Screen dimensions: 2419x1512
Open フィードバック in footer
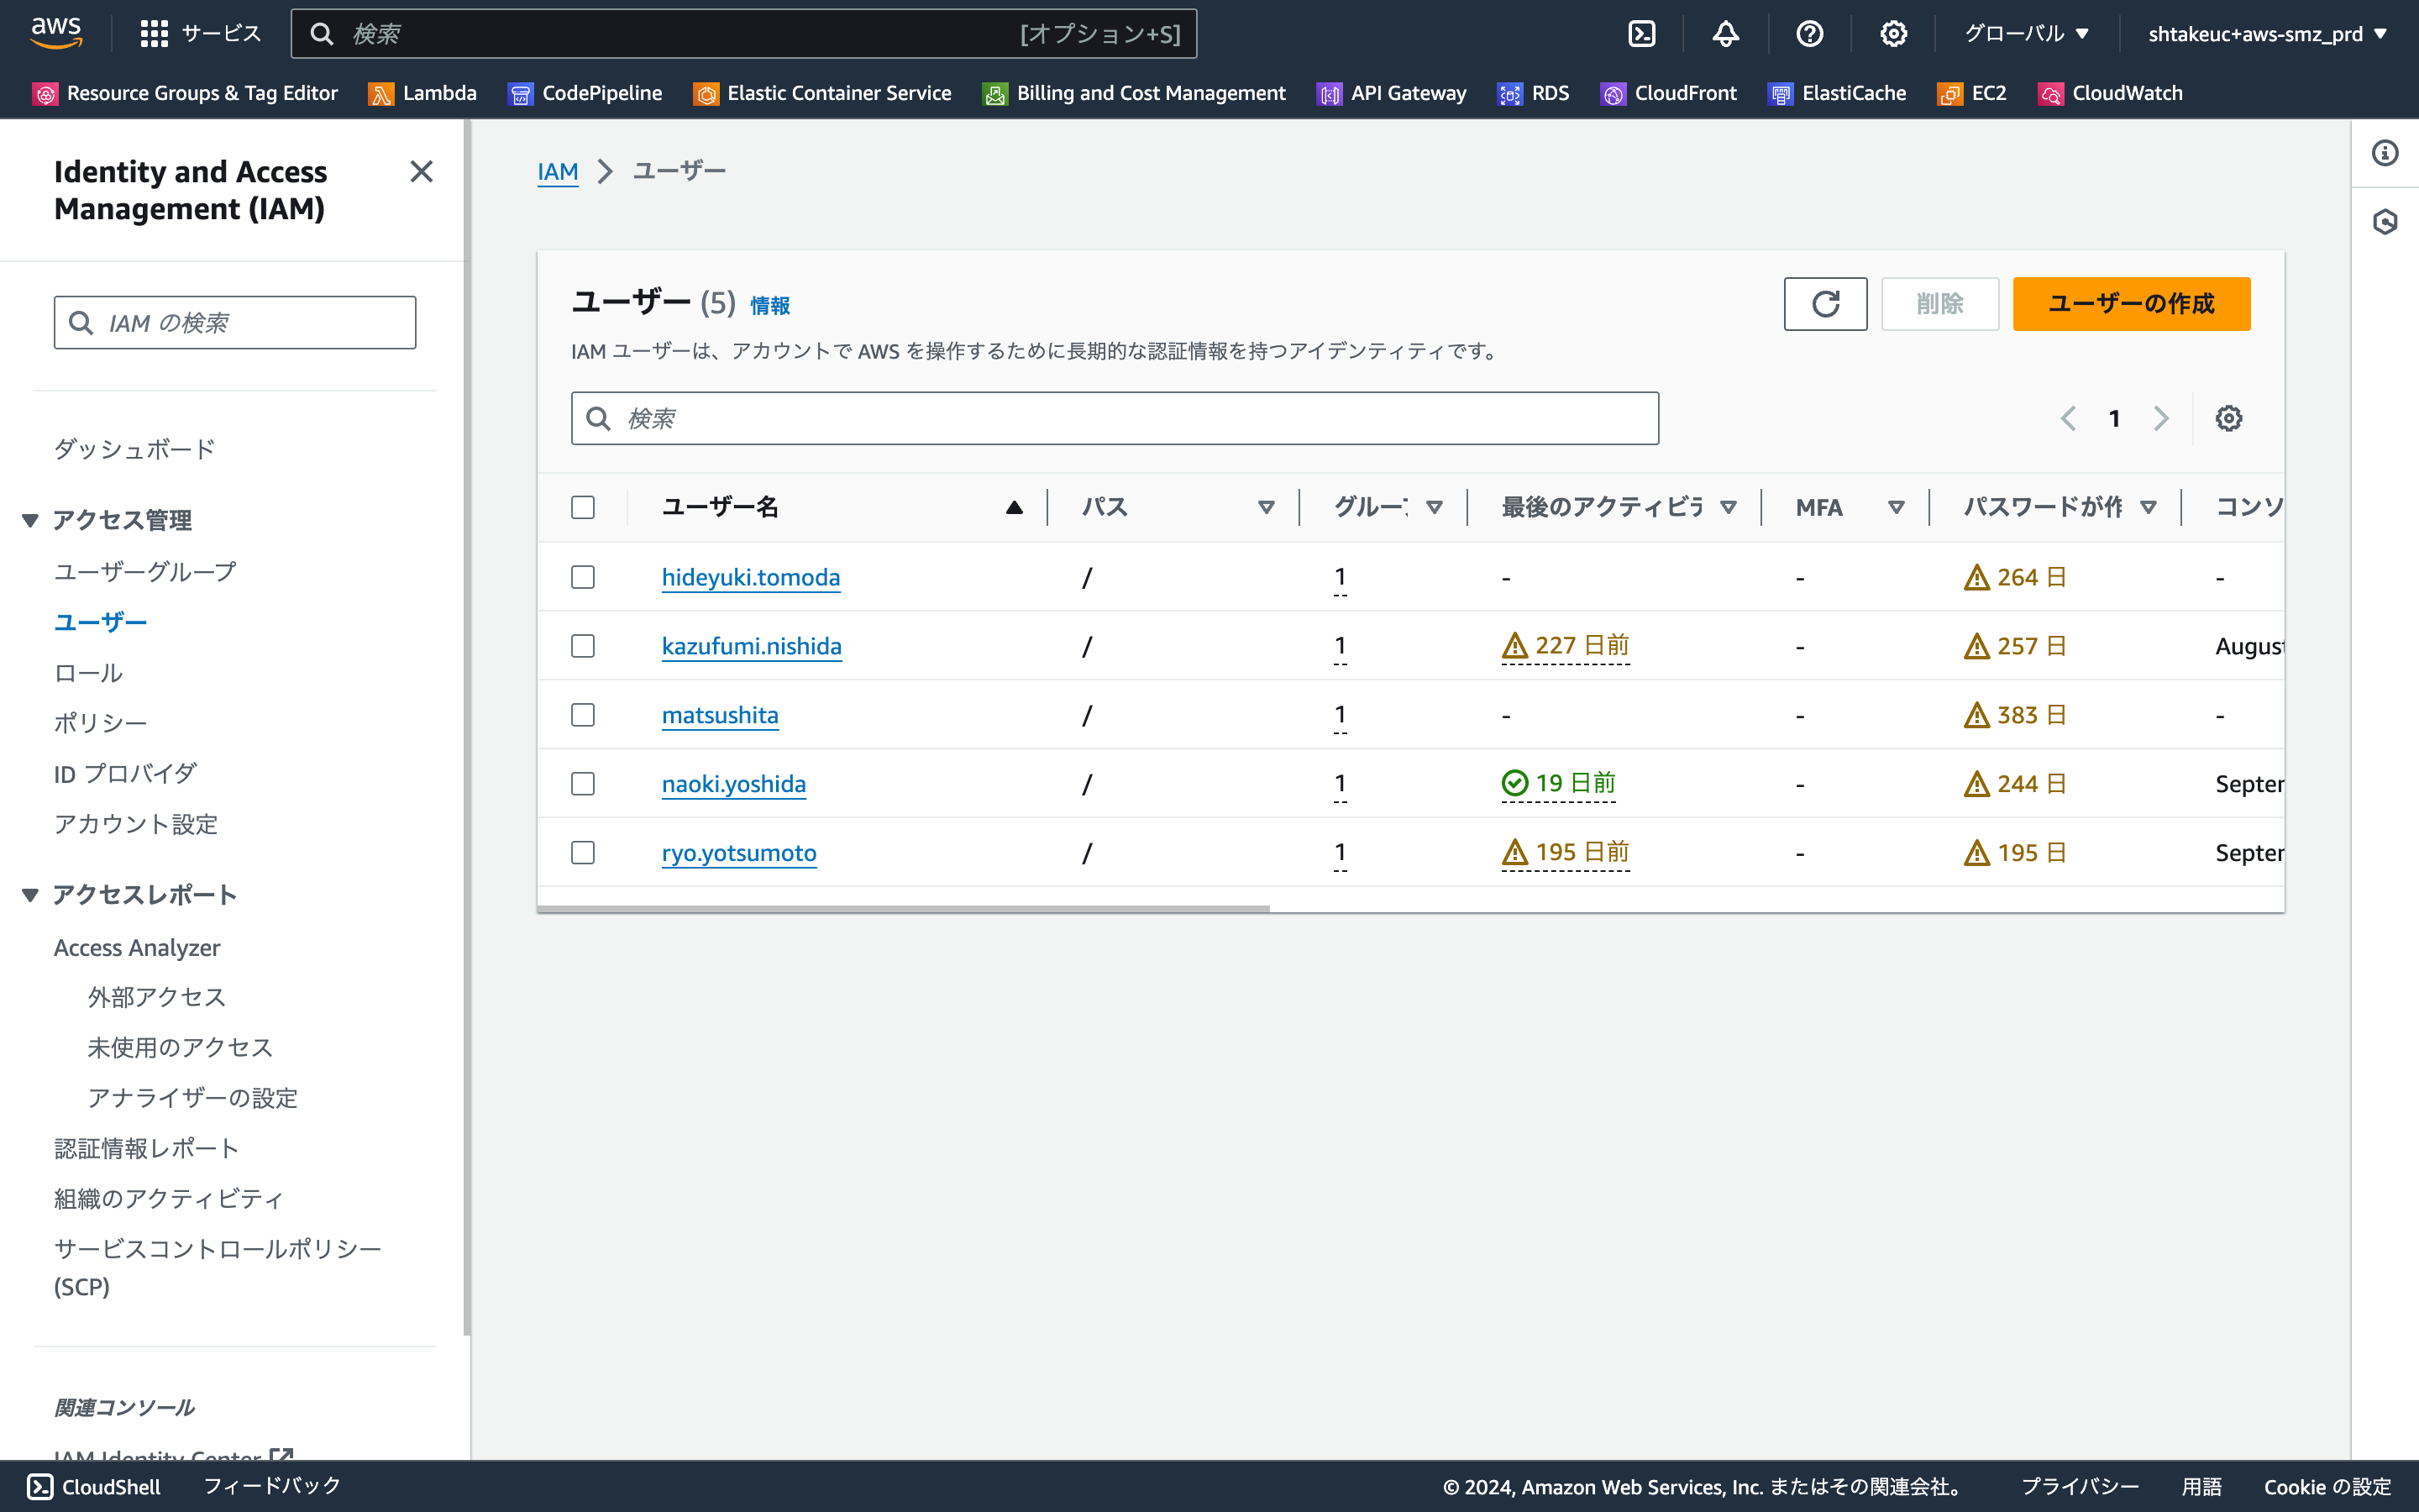(x=272, y=1487)
